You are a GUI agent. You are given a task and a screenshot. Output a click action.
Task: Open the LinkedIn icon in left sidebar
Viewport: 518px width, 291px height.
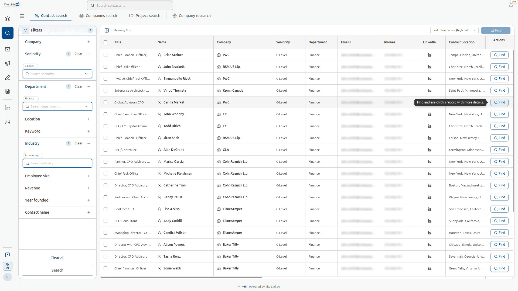8,108
